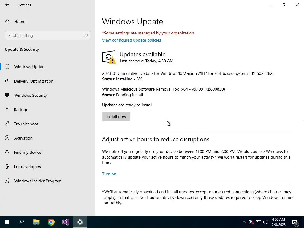Click the Pending install status text
This screenshot has height=228, width=304.
pos(129,95)
